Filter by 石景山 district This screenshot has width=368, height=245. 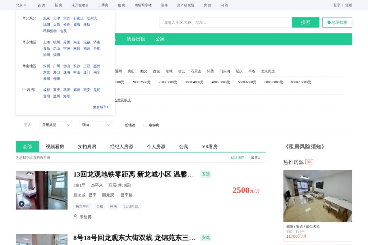pyautogui.click(x=196, y=71)
